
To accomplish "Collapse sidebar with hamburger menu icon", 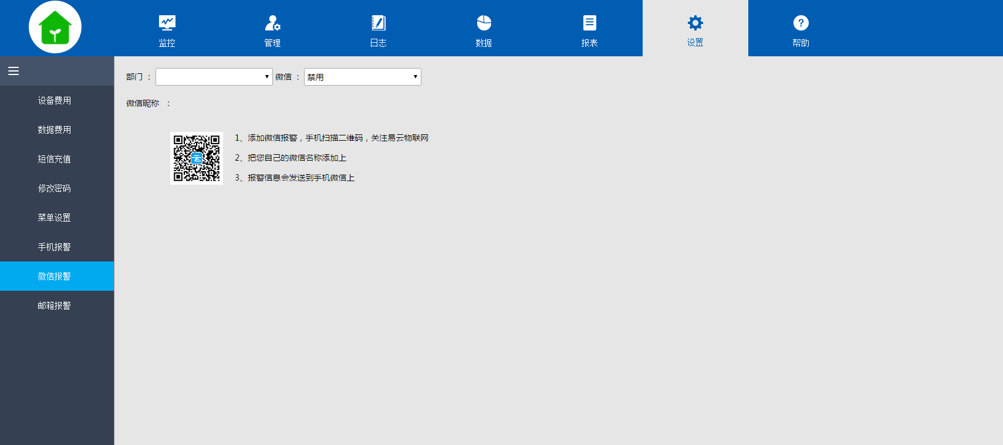I will pyautogui.click(x=13, y=71).
